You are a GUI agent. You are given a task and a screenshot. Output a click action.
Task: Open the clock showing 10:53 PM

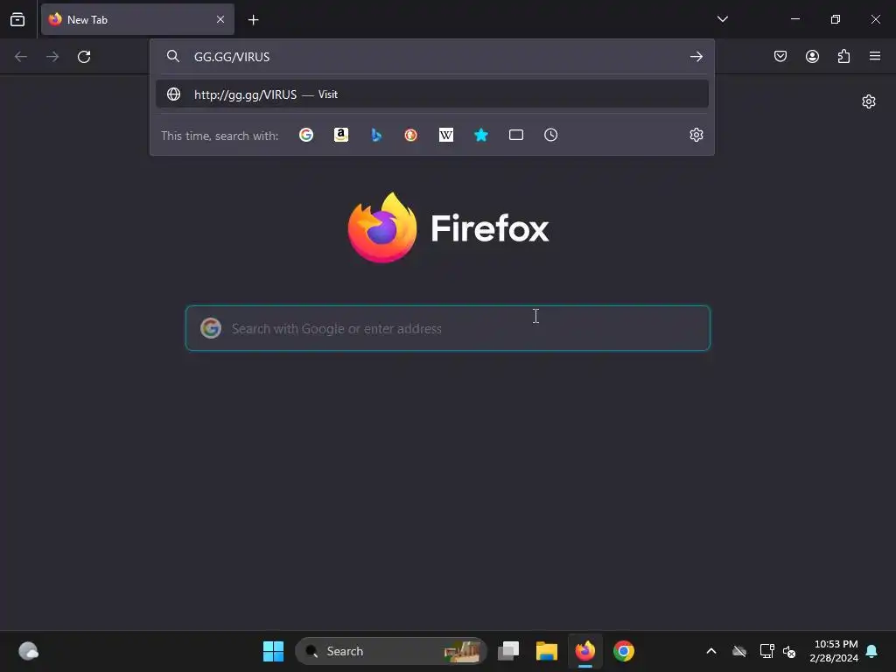click(834, 651)
